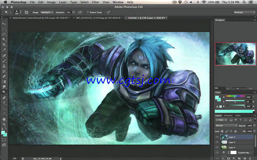Viewport: 257px width, 160px height.
Task: Select the Healing Brush tool
Action: click(4, 55)
